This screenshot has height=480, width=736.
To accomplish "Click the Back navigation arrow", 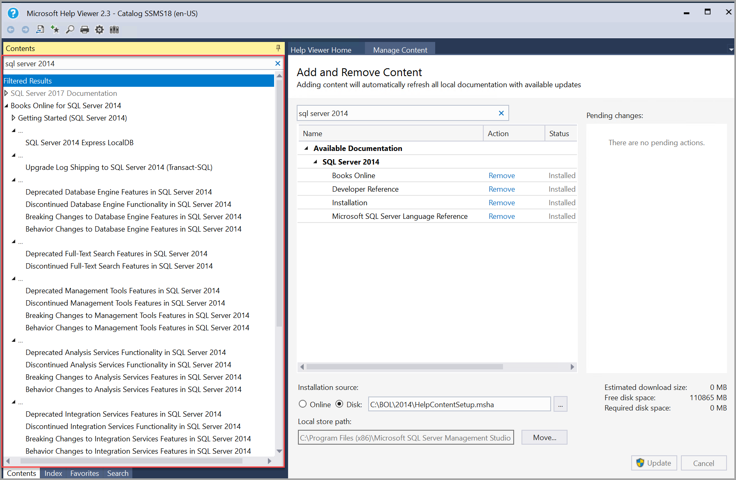I will click(x=11, y=29).
